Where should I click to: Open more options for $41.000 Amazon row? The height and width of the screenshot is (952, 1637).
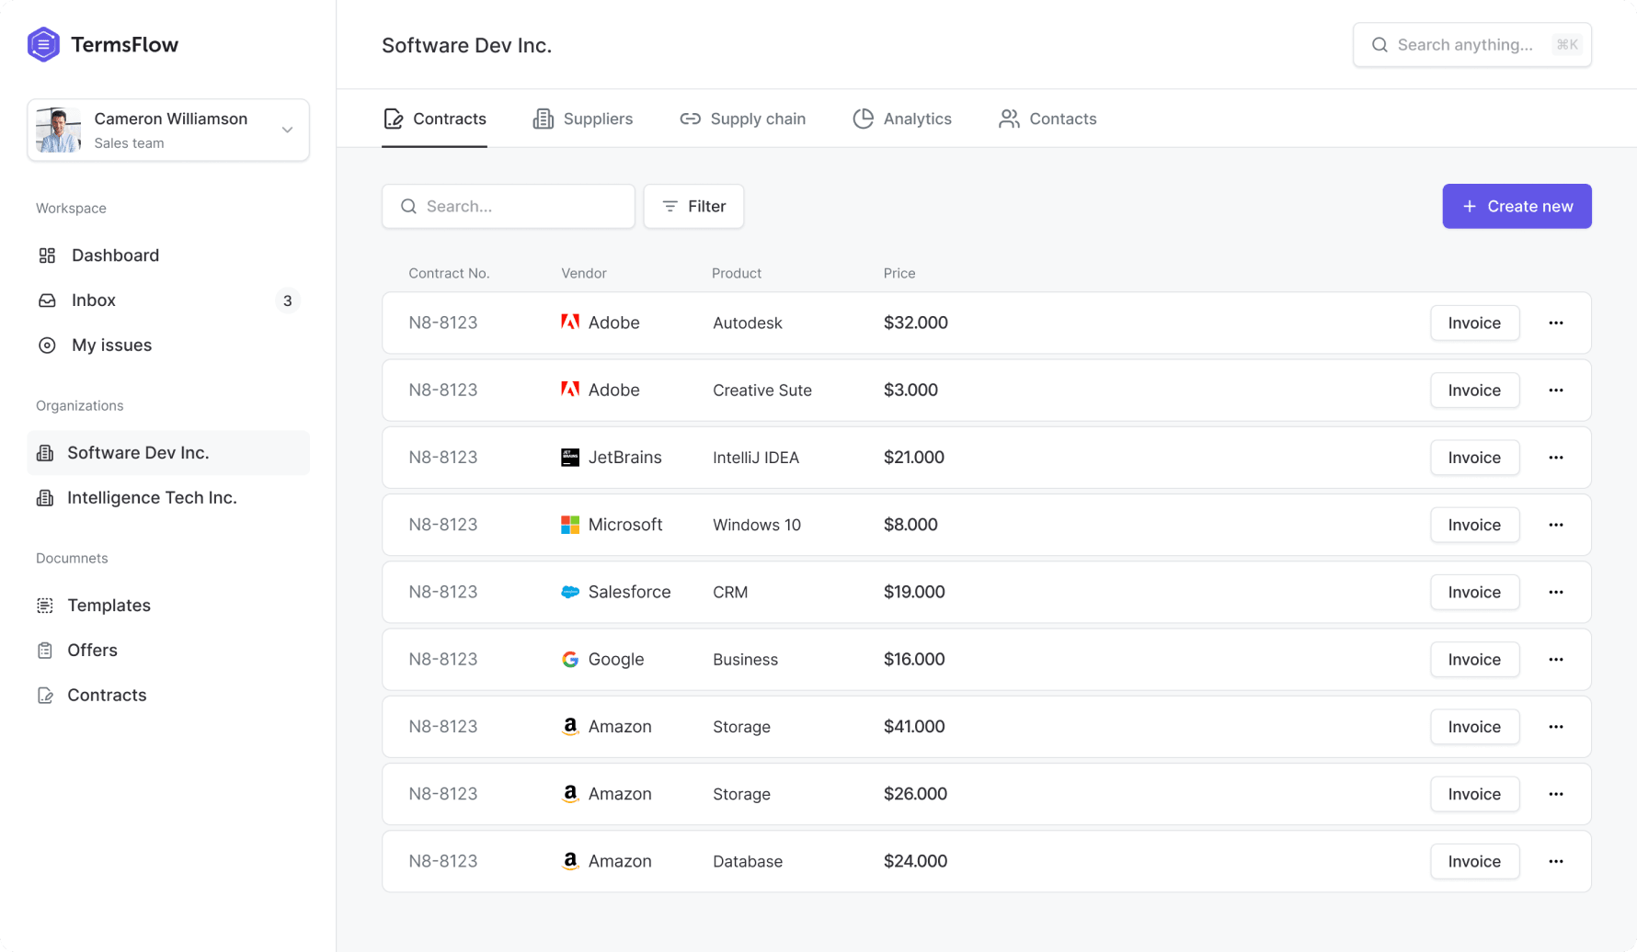click(1555, 727)
